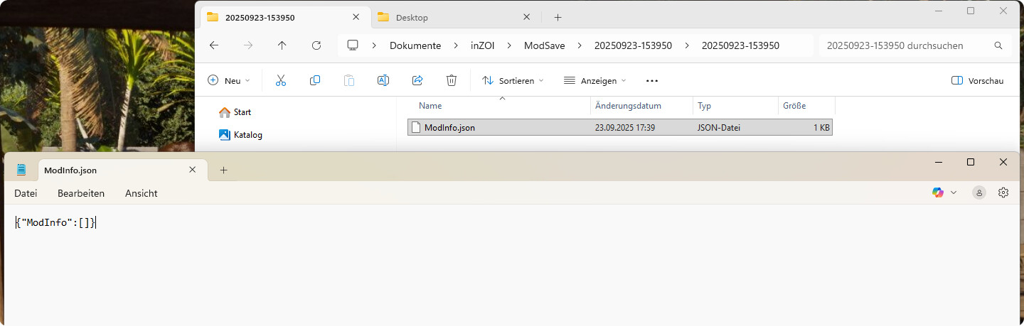Click the account profile icon in Notepad
This screenshot has height=326, width=1024.
(979, 192)
